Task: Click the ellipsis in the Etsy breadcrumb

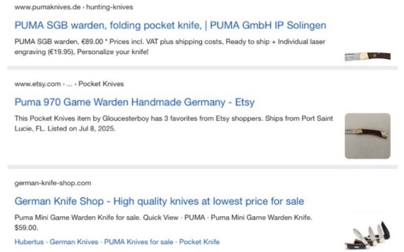Action: (x=70, y=84)
